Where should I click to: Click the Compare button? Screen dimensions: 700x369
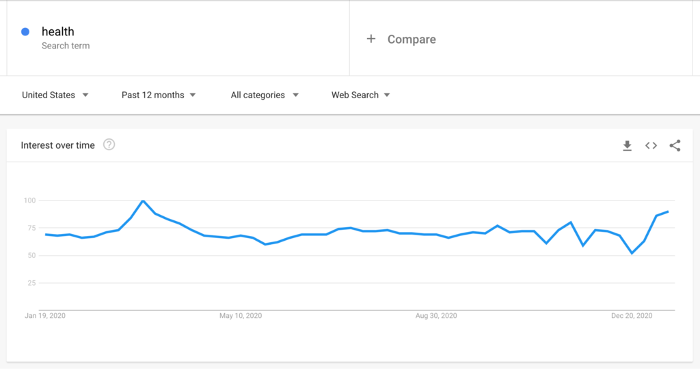pos(411,39)
